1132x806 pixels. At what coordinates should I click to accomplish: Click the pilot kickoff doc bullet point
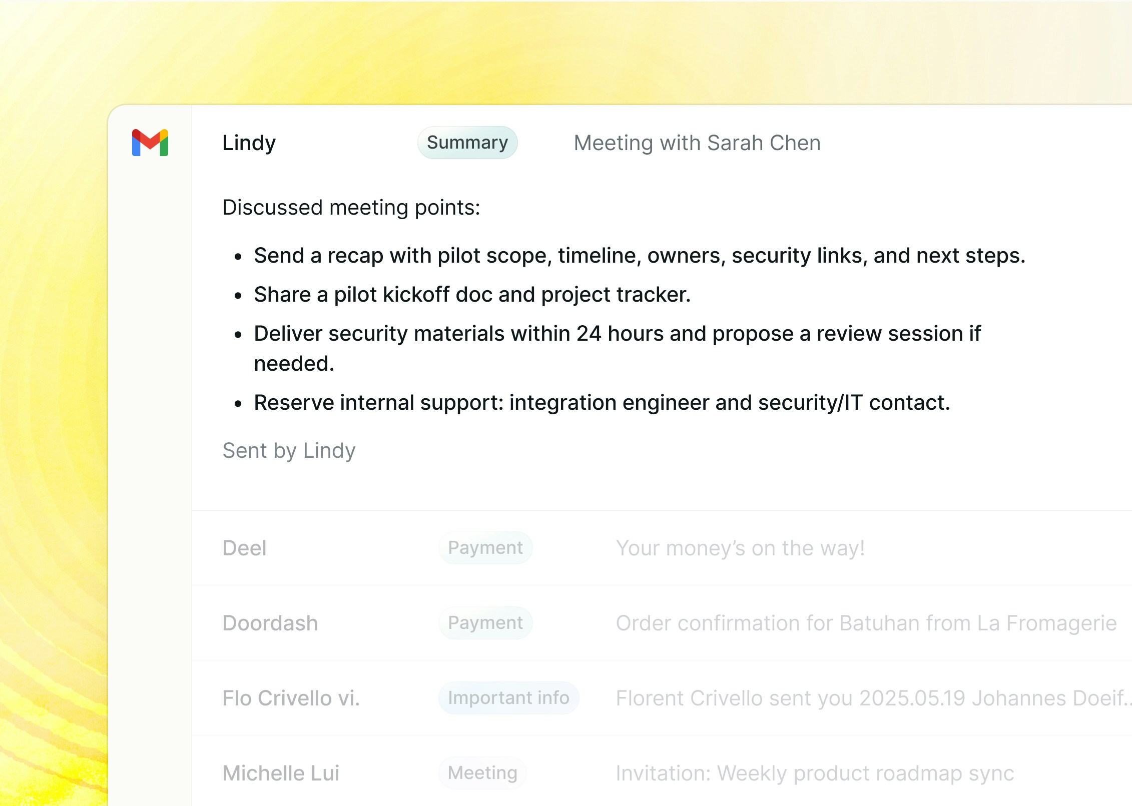(x=472, y=295)
